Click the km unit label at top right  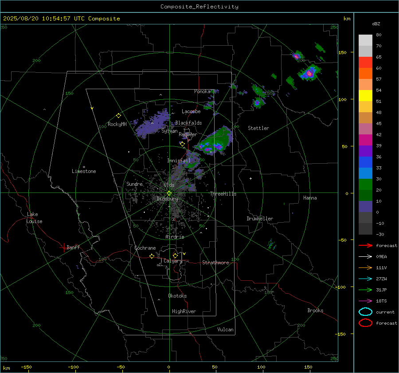pyautogui.click(x=347, y=19)
